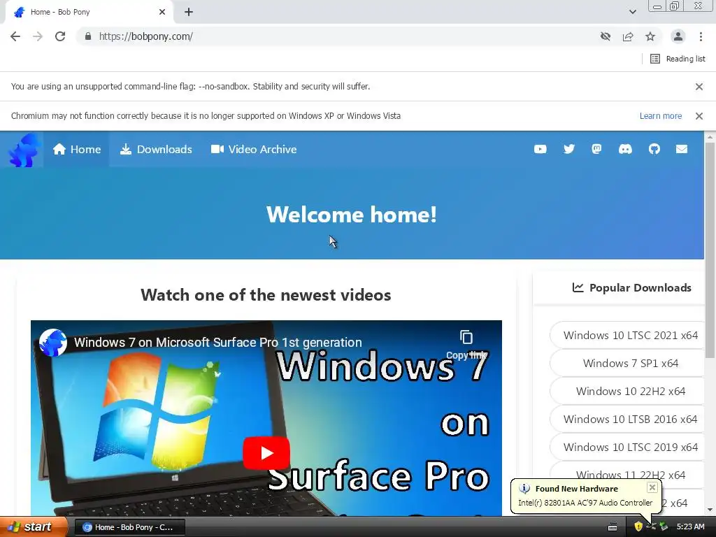Click the email envelope icon
Viewport: 716px width, 537px height.
(x=681, y=150)
